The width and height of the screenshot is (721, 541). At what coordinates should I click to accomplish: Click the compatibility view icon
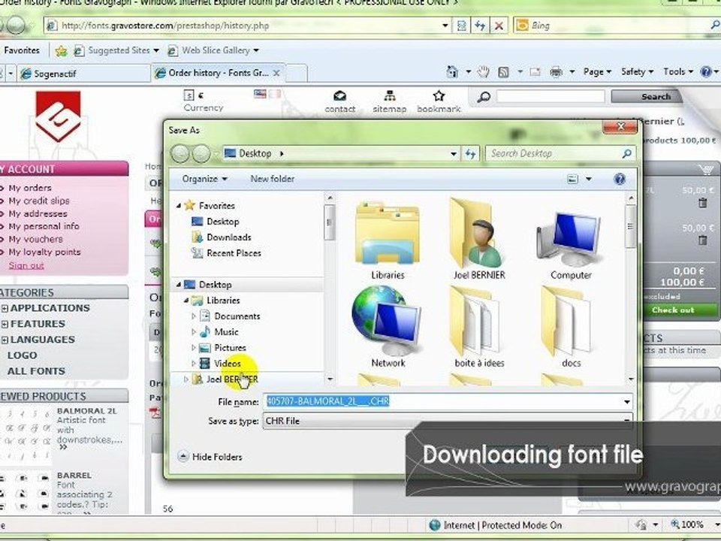click(x=461, y=26)
